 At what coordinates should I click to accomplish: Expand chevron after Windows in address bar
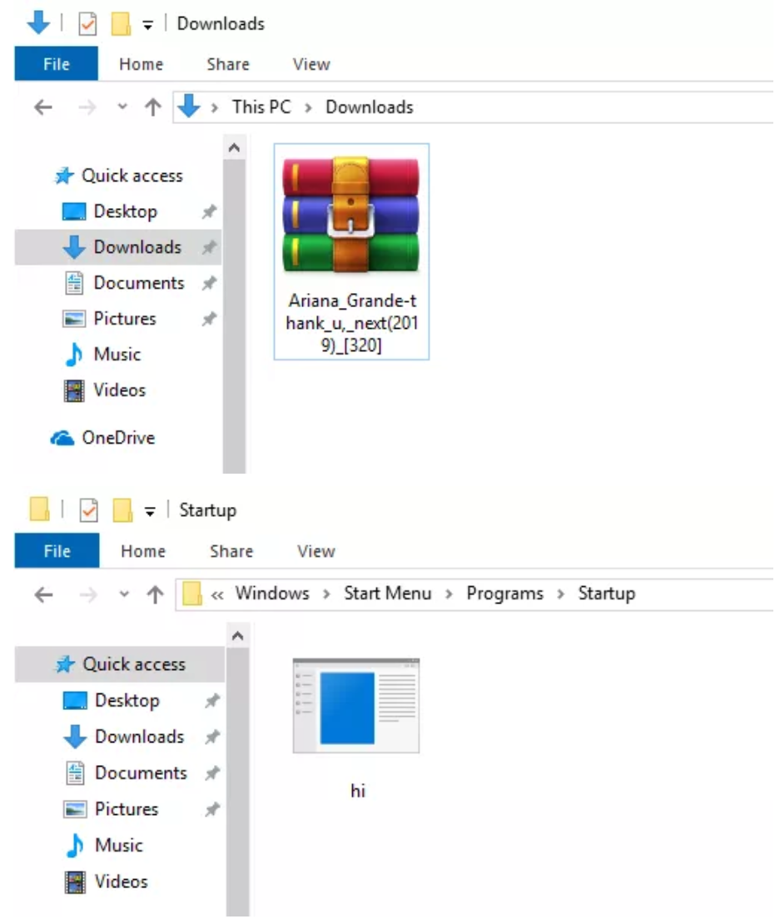point(326,595)
